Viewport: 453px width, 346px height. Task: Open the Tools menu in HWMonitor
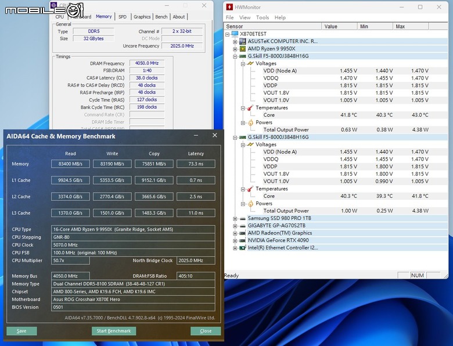click(263, 17)
